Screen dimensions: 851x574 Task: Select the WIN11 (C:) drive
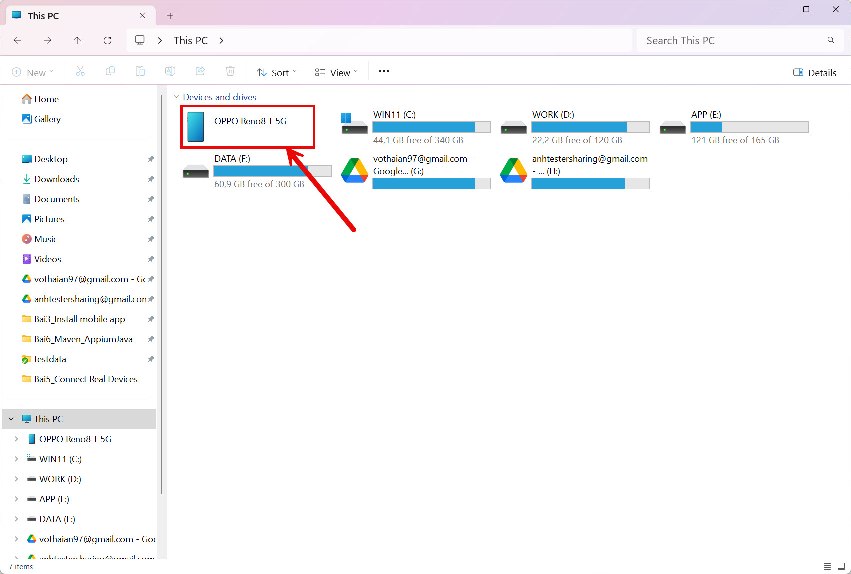416,127
